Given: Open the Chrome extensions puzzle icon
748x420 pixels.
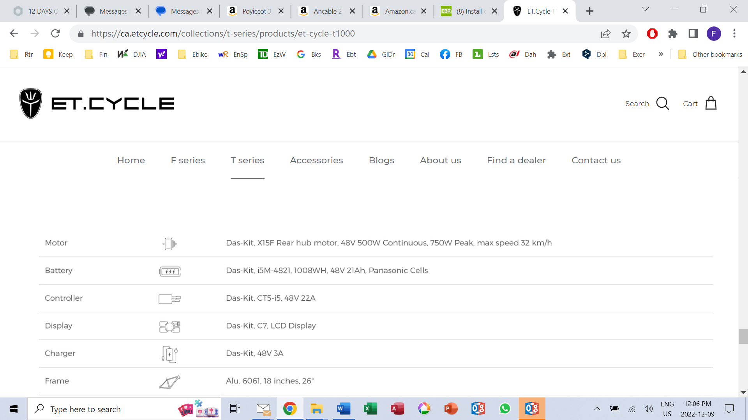Looking at the screenshot, I should click(x=673, y=34).
